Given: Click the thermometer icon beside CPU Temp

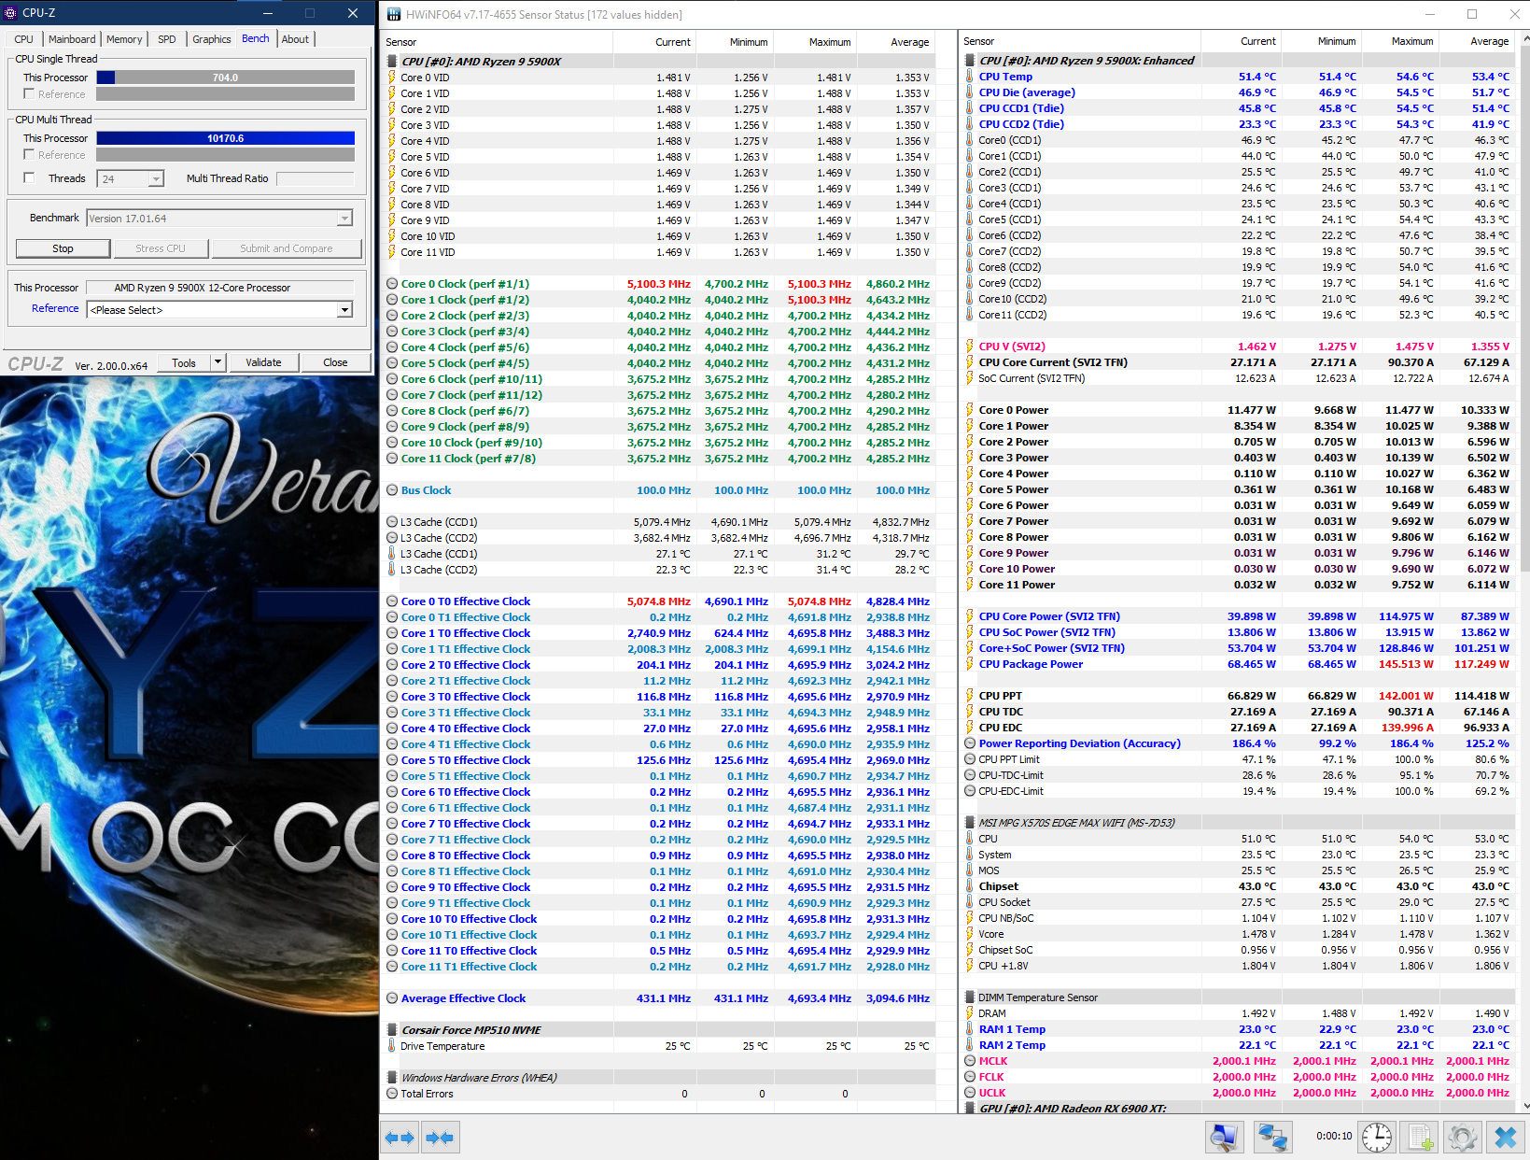Looking at the screenshot, I should click(x=970, y=77).
